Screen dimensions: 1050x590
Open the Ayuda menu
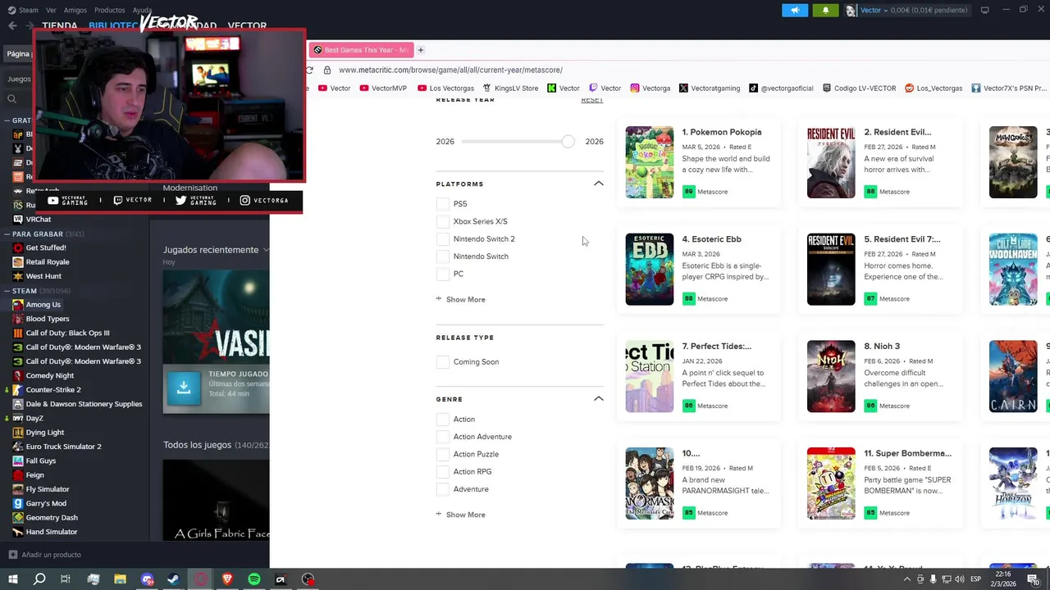(142, 10)
